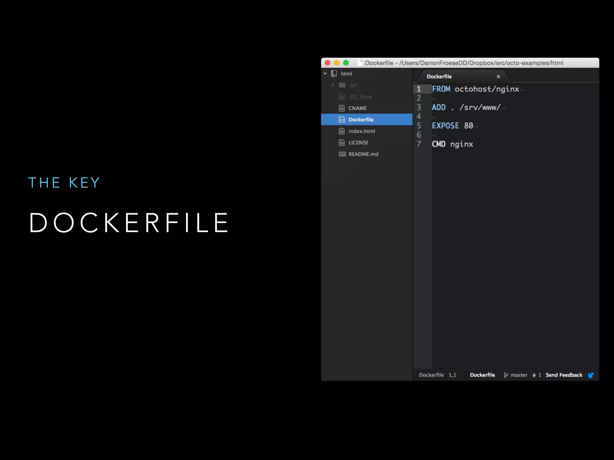Click the Send Feedback link
Image resolution: width=614 pixels, height=460 pixels.
564,375
